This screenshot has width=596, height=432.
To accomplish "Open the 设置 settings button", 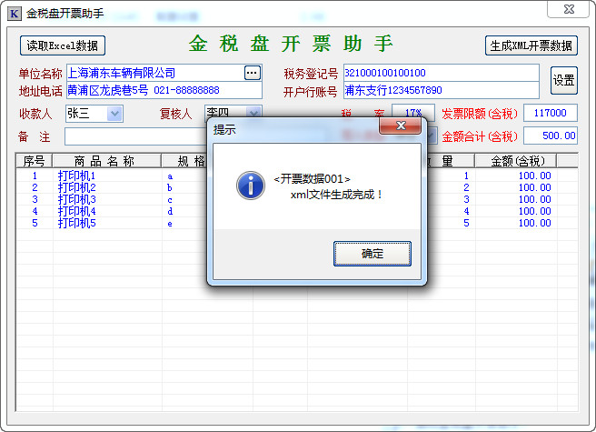I will [563, 80].
